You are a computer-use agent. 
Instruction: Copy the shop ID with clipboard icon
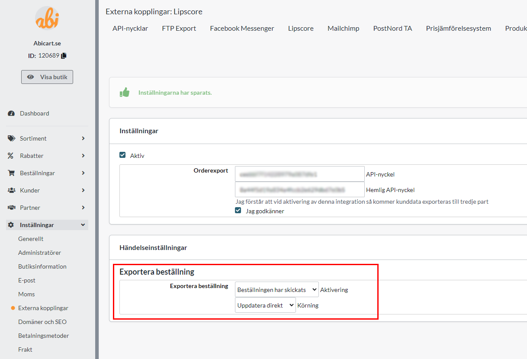tap(64, 55)
